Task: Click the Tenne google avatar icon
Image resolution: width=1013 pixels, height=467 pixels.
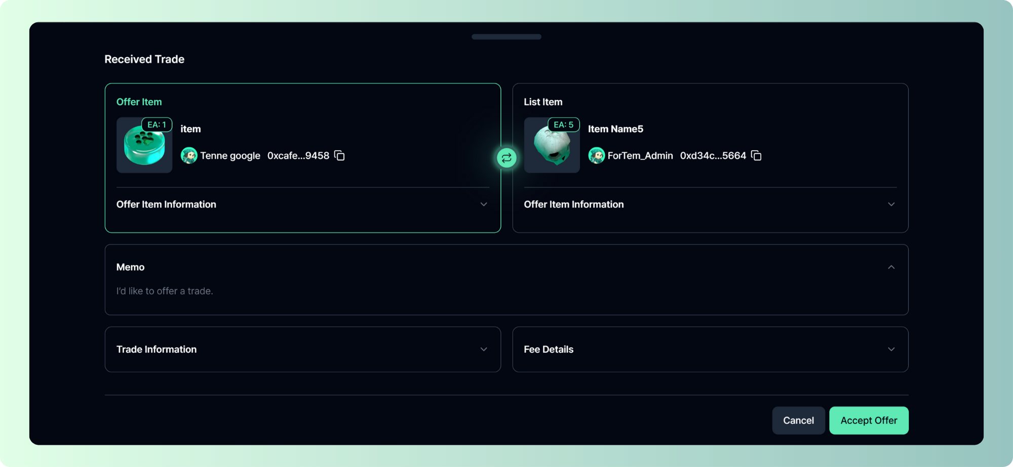Action: point(189,156)
